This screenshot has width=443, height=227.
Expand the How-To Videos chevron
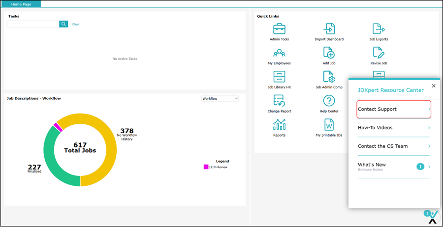(429, 128)
